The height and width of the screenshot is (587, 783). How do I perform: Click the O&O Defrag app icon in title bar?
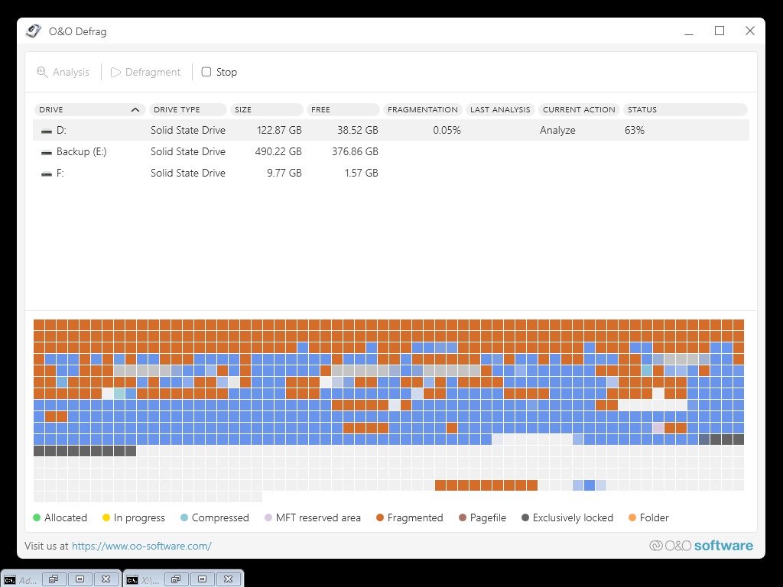tap(34, 31)
